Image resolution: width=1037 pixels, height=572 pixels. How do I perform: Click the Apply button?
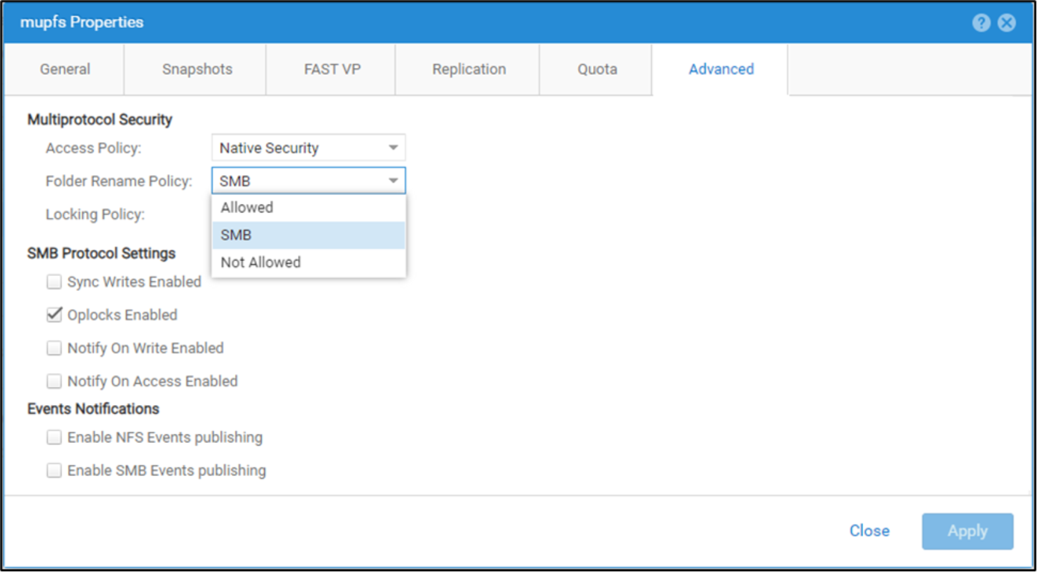967,531
